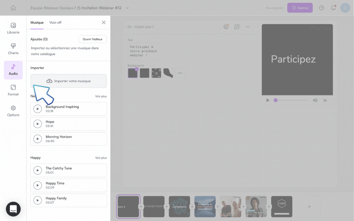Play preview of Happy Time track

click(38, 185)
